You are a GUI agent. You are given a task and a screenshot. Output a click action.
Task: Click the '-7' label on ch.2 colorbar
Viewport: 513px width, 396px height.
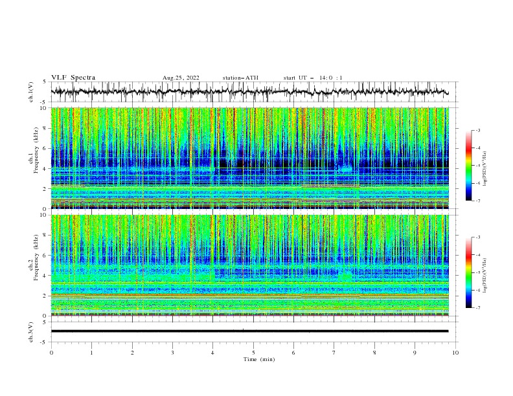tap(477, 308)
